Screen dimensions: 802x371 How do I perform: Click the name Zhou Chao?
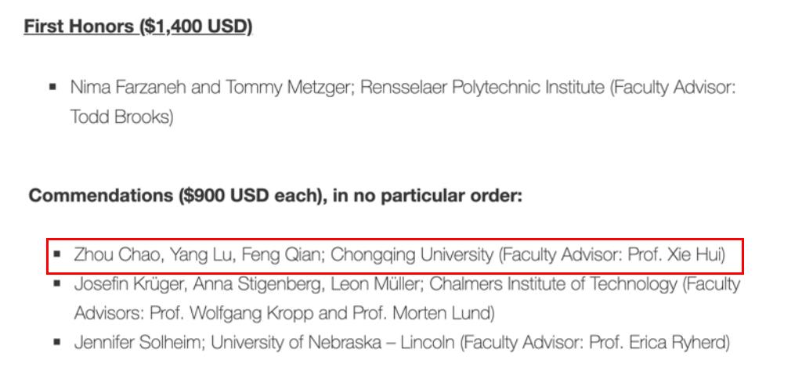click(x=118, y=254)
